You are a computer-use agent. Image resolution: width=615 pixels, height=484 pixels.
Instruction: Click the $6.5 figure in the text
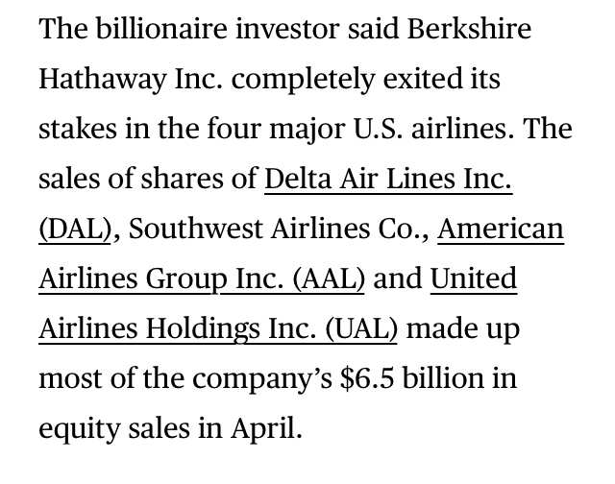coord(367,378)
